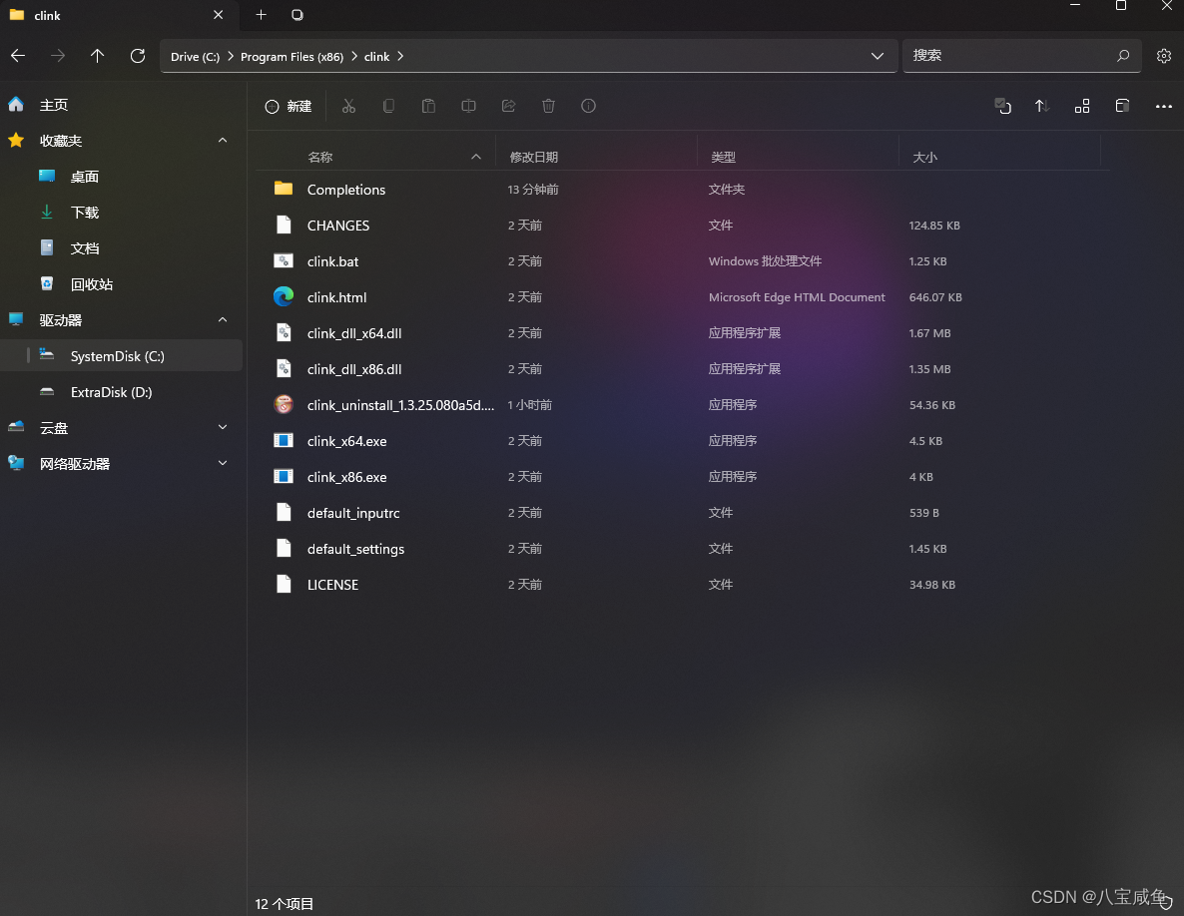Image resolution: width=1184 pixels, height=916 pixels.
Task: Select the Cut icon on the toolbar
Action: click(x=348, y=106)
